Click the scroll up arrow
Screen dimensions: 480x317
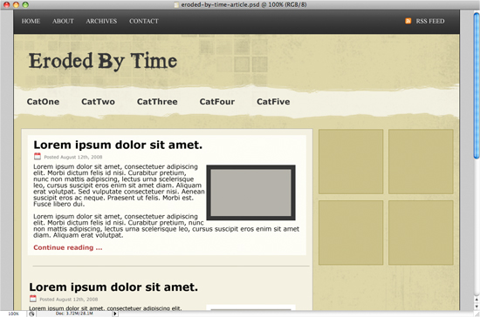[477, 300]
